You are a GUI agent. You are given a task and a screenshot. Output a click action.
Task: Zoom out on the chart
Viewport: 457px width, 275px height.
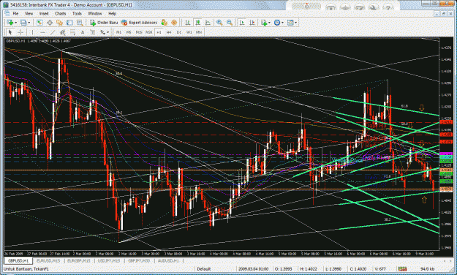pos(230,23)
